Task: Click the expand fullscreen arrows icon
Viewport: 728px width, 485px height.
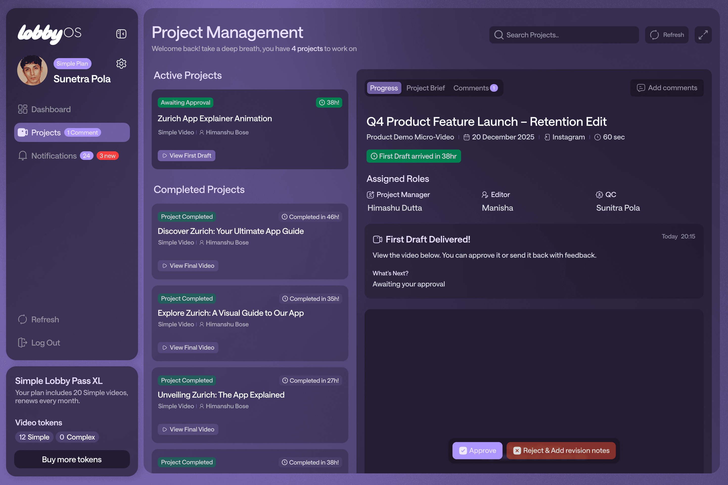Action: tap(703, 35)
